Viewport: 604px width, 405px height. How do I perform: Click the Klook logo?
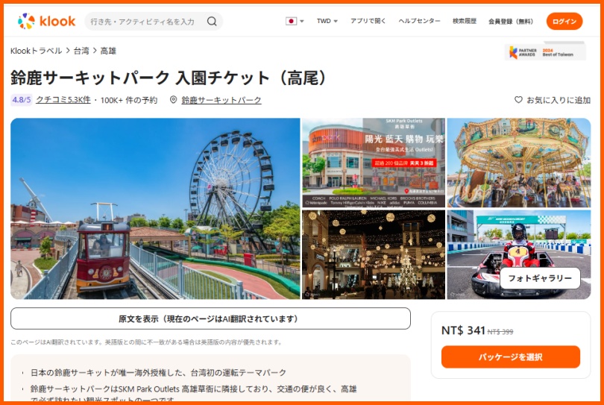47,21
